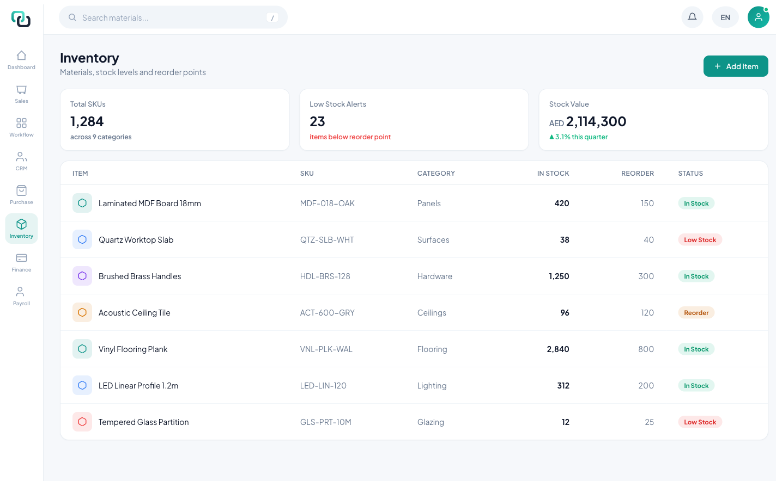This screenshot has width=776, height=481.
Task: Click the LED Linear Profile item icon
Action: pos(82,385)
